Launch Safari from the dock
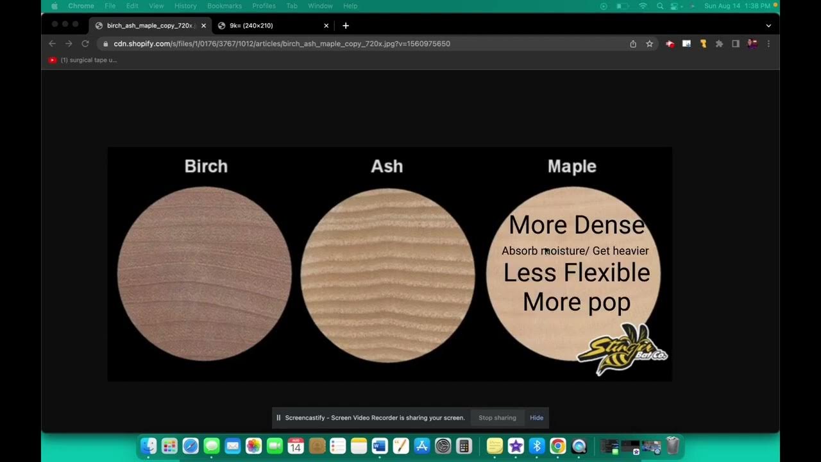 (x=190, y=446)
